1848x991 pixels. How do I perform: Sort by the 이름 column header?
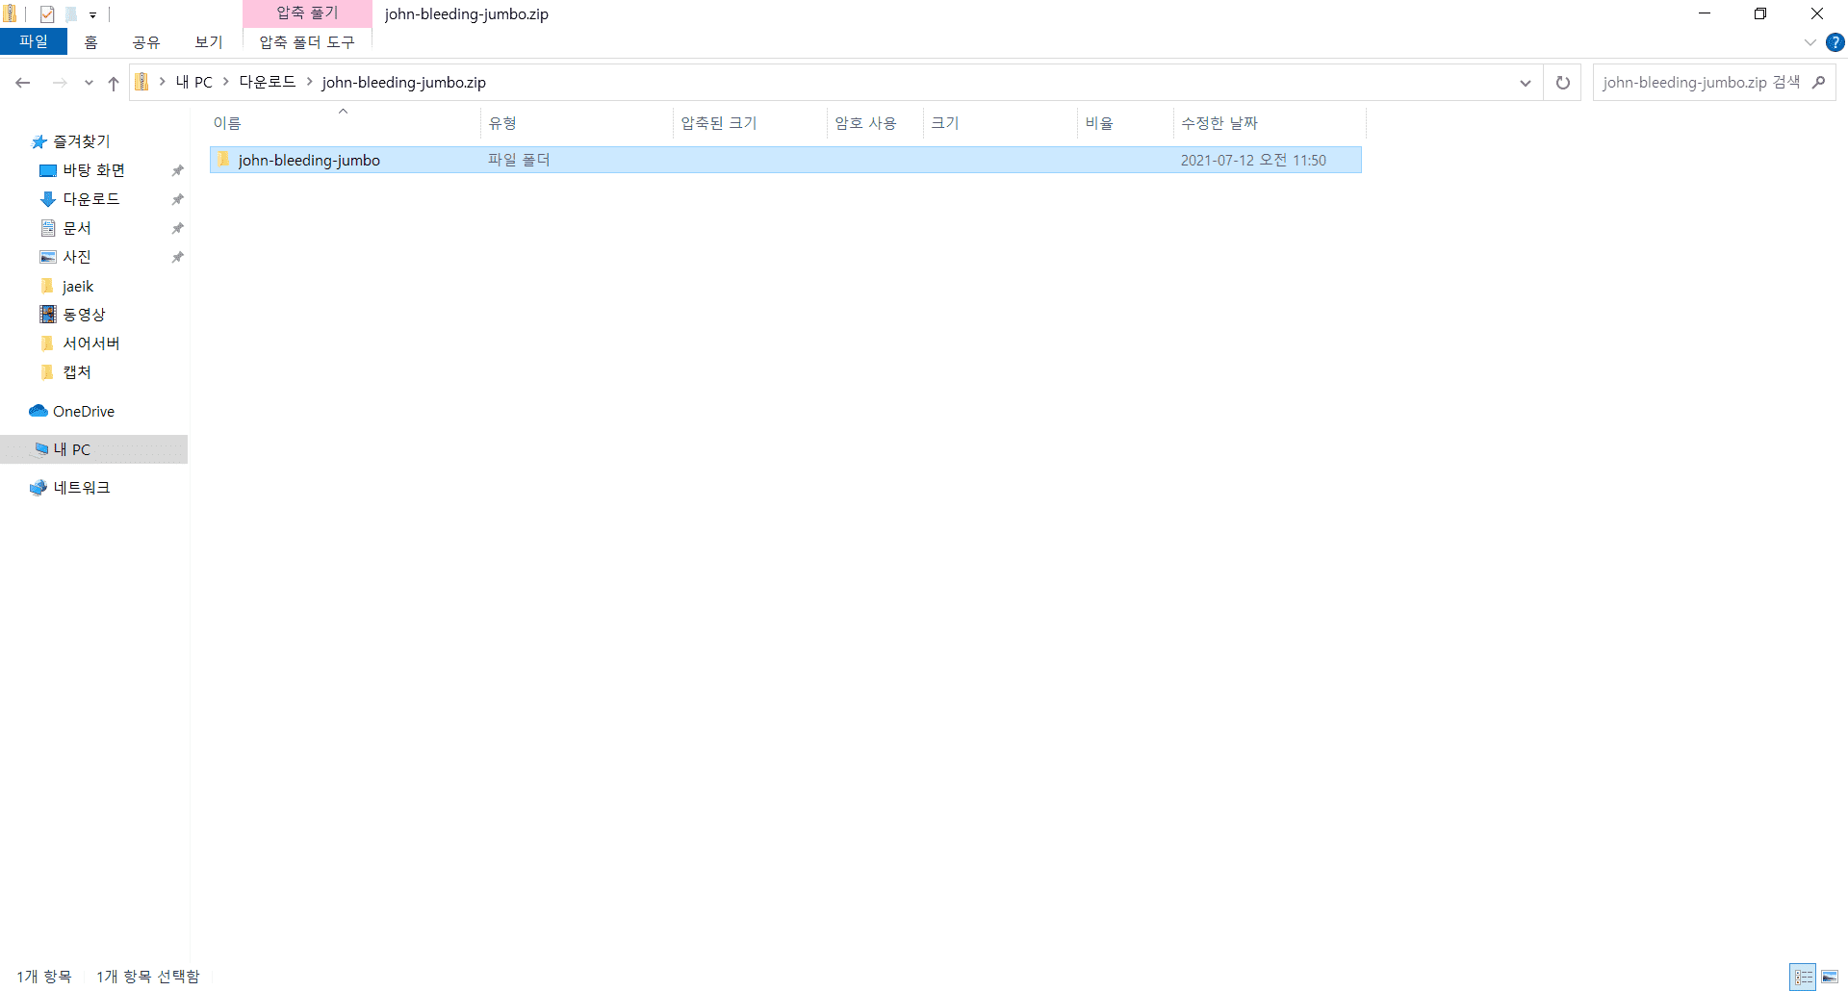point(344,123)
